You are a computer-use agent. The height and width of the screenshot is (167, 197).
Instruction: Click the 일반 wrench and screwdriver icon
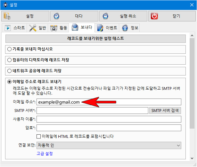click(x=33, y=28)
